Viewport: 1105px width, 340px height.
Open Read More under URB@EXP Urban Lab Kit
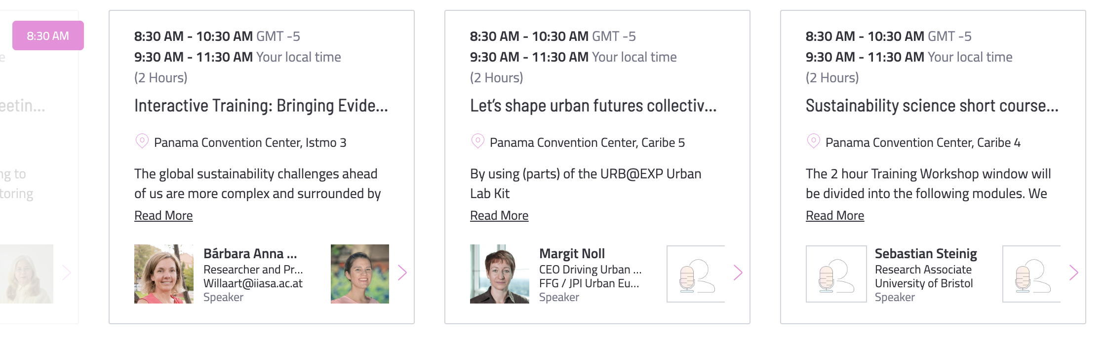pyautogui.click(x=499, y=215)
